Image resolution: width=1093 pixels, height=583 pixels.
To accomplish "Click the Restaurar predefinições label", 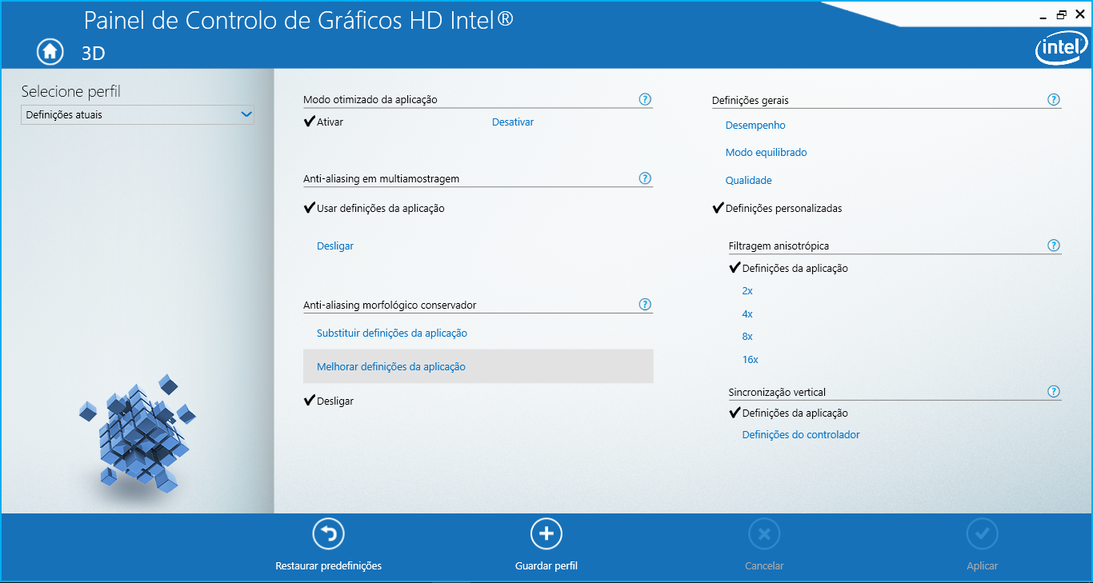I will pos(328,566).
